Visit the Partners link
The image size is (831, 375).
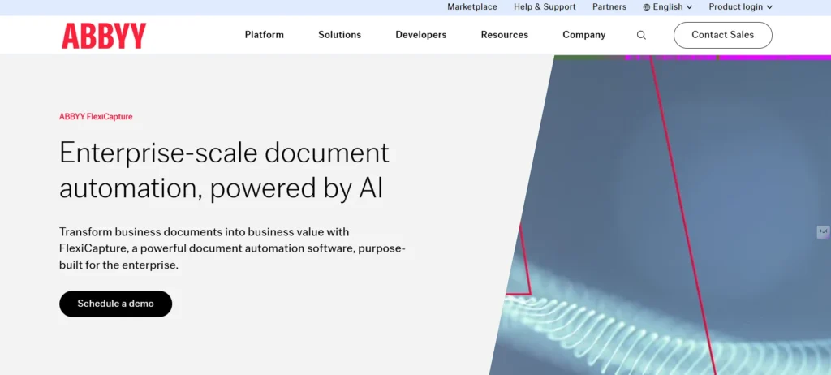(609, 6)
